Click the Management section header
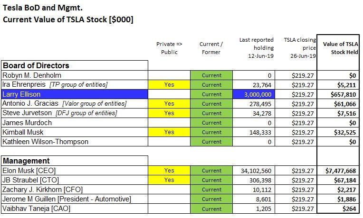This screenshot has height=218, width=363. [27, 161]
